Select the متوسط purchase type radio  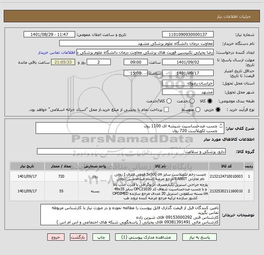click(198, 110)
